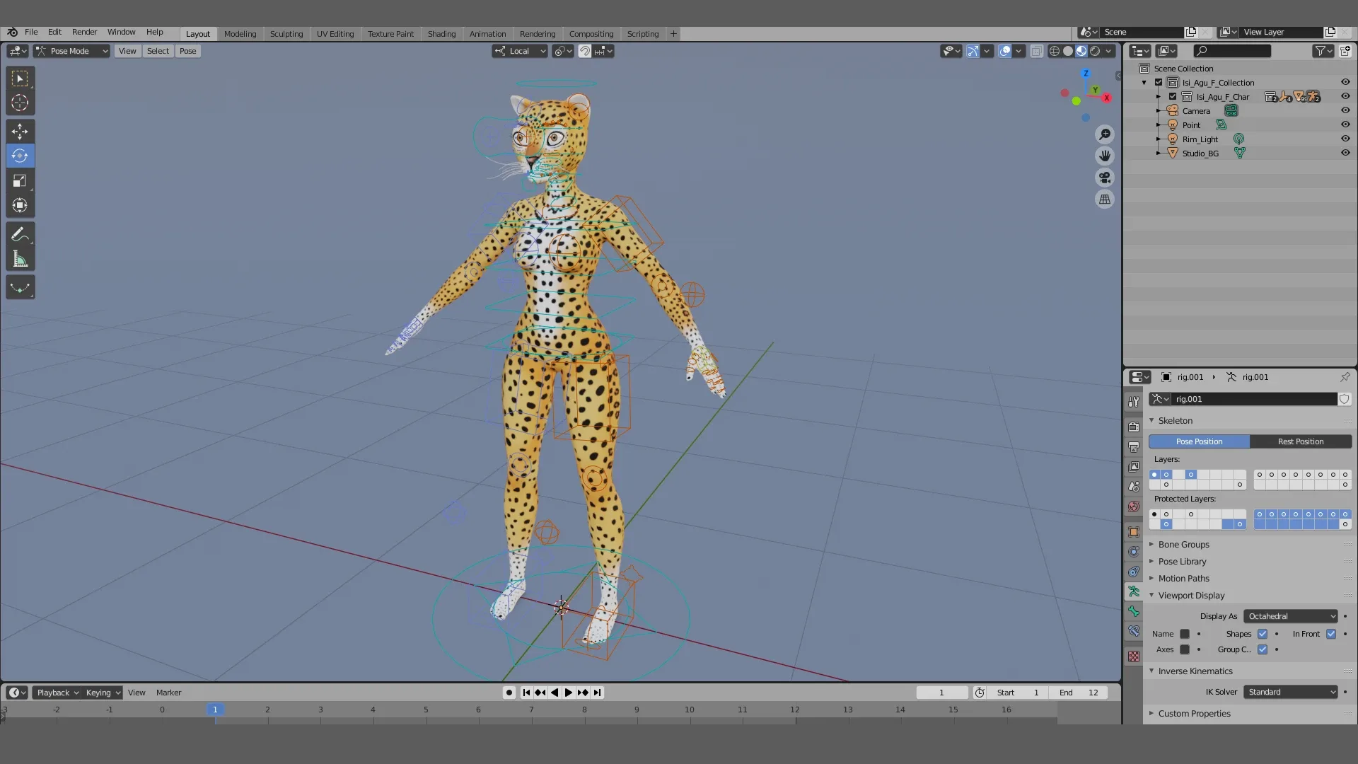Expand the Pose Library panel
The width and height of the screenshot is (1358, 764).
(x=1182, y=562)
